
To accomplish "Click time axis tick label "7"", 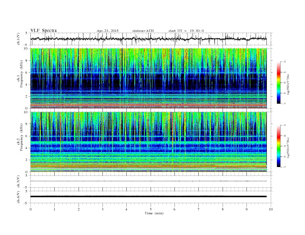I will pyautogui.click(x=199, y=209).
